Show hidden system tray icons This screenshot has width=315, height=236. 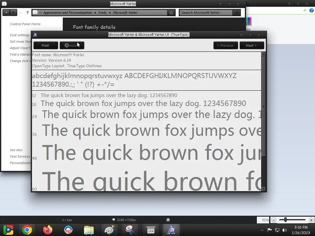pos(262,230)
